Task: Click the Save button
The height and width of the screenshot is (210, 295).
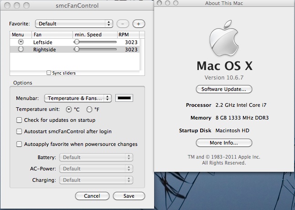Action: click(129, 196)
